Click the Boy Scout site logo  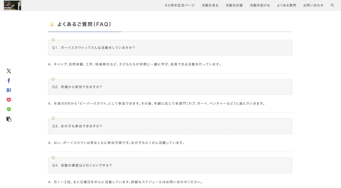[x=12, y=5]
